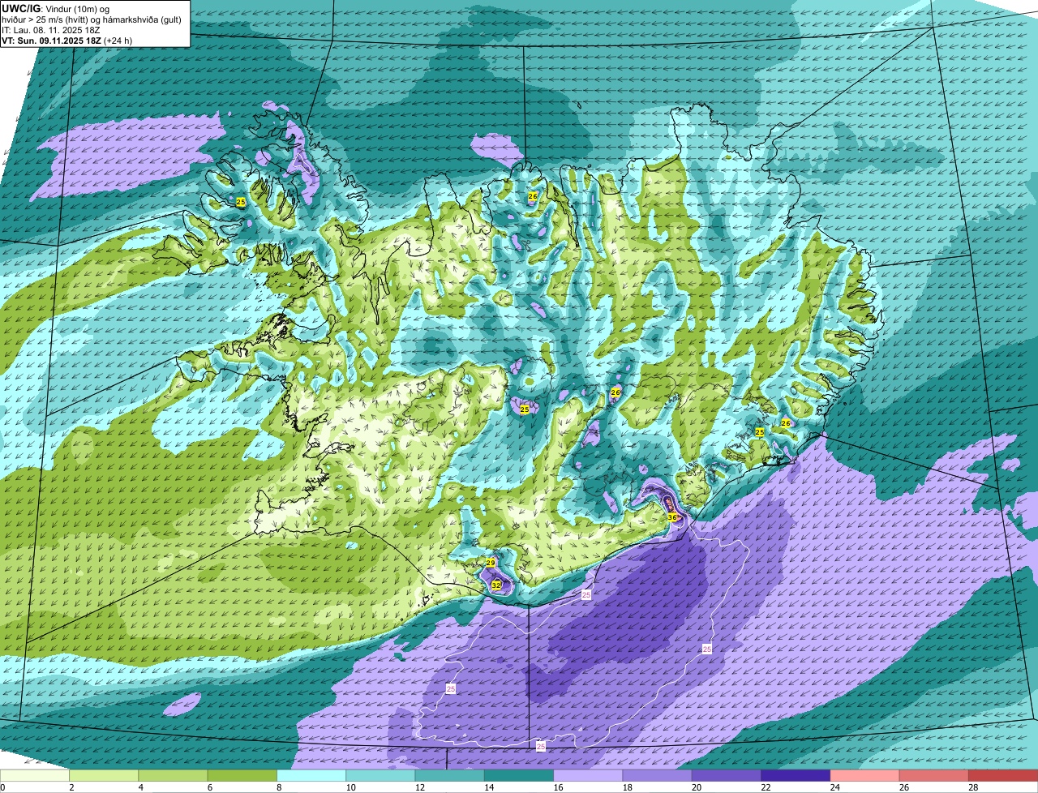This screenshot has height=793, width=1038.
Task: Select the 26–28 salmon legend swatch
Action: point(934,776)
